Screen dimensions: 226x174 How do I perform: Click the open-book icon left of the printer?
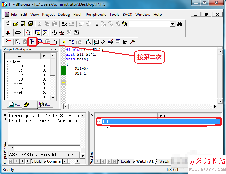tap(8, 33)
